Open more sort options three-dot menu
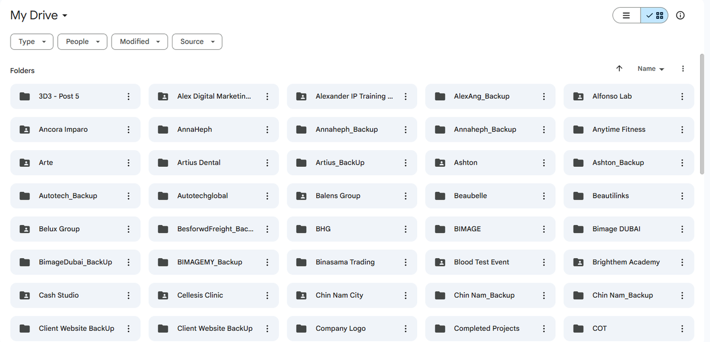Screen dimensions: 710x342 pyautogui.click(x=683, y=69)
